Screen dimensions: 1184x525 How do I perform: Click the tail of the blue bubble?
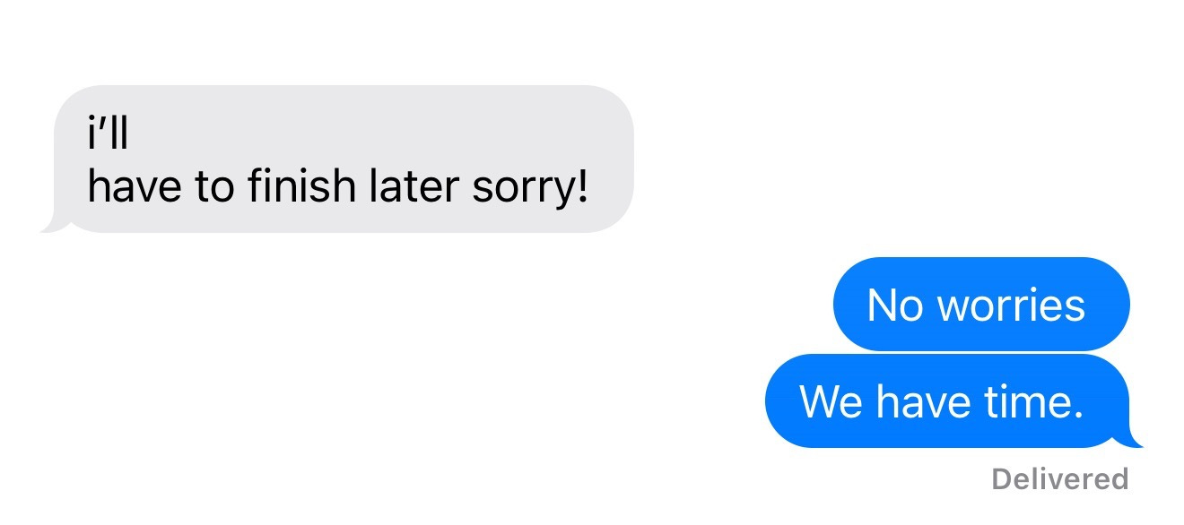click(1130, 438)
